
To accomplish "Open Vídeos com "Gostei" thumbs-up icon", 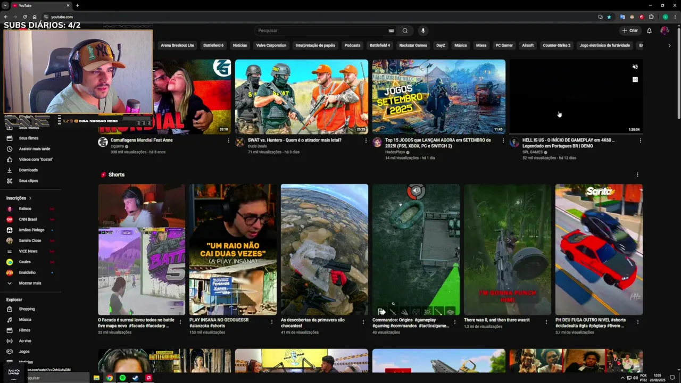I will [10, 160].
